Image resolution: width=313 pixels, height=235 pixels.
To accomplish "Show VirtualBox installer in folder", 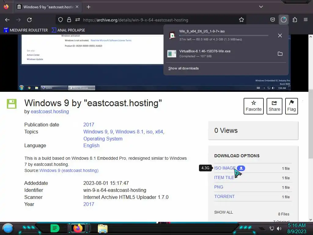I will click(280, 54).
